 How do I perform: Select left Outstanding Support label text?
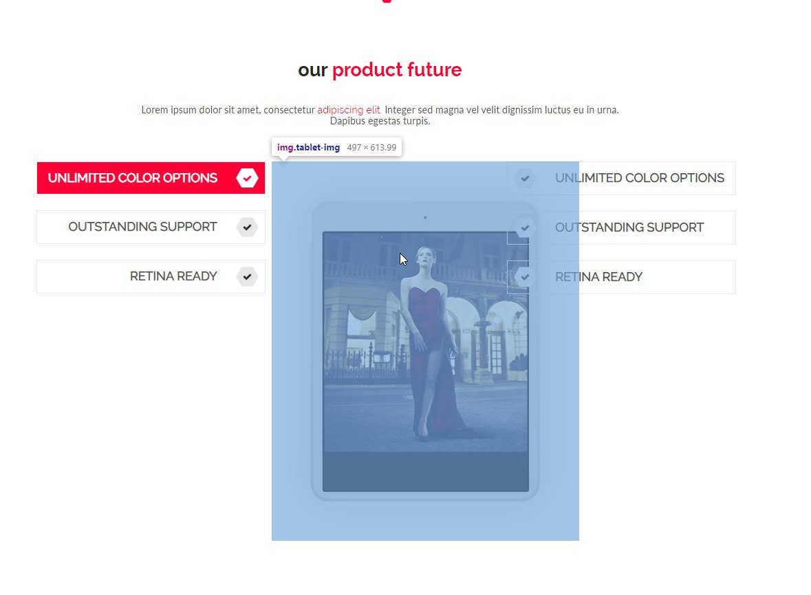143,227
